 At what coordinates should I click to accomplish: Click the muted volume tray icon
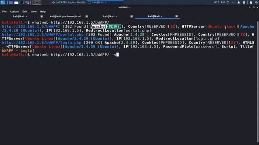coord(233,2)
